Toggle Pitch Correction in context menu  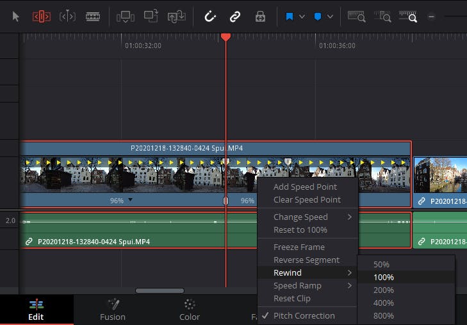point(304,315)
